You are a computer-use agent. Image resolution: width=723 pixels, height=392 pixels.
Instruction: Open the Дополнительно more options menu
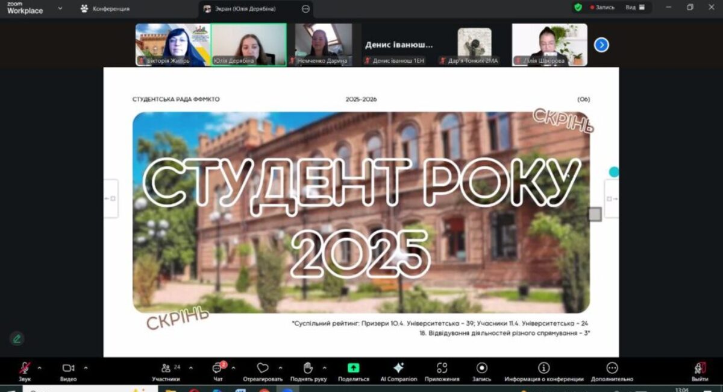[x=612, y=368]
